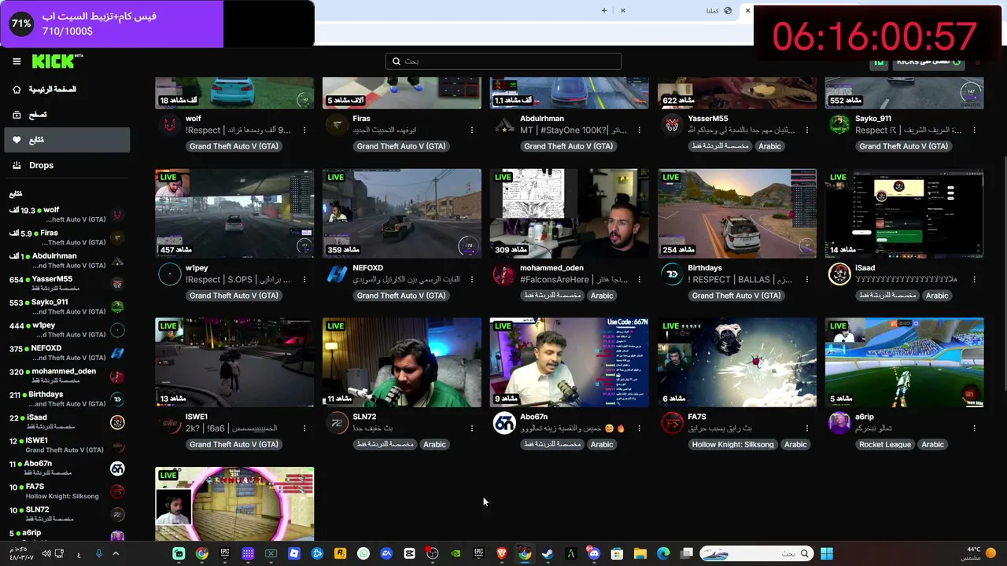Image resolution: width=1007 pixels, height=566 pixels.
Task: Open the w1pey live stream thumbnail
Action: click(x=234, y=213)
